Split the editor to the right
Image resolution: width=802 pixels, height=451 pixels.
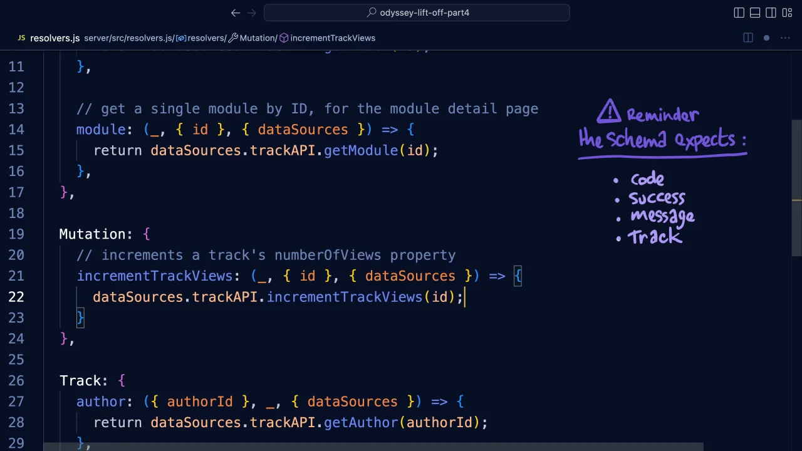748,38
